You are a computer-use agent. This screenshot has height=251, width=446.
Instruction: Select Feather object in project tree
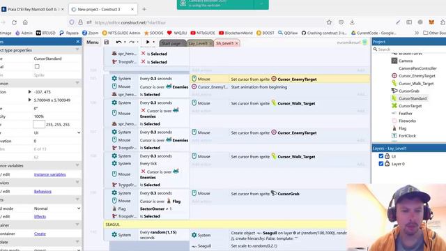tap(406, 113)
